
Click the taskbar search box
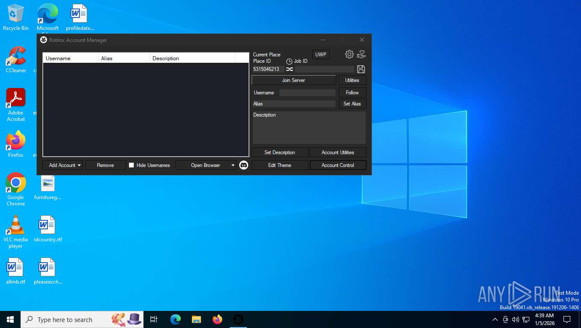[x=82, y=319]
